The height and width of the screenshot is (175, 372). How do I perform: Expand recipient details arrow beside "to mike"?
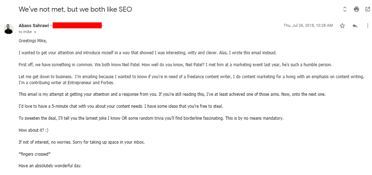(35, 32)
